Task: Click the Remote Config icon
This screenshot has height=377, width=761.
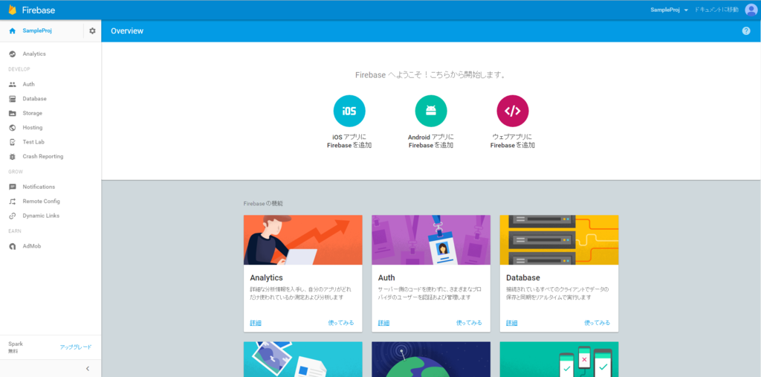Action: (13, 201)
